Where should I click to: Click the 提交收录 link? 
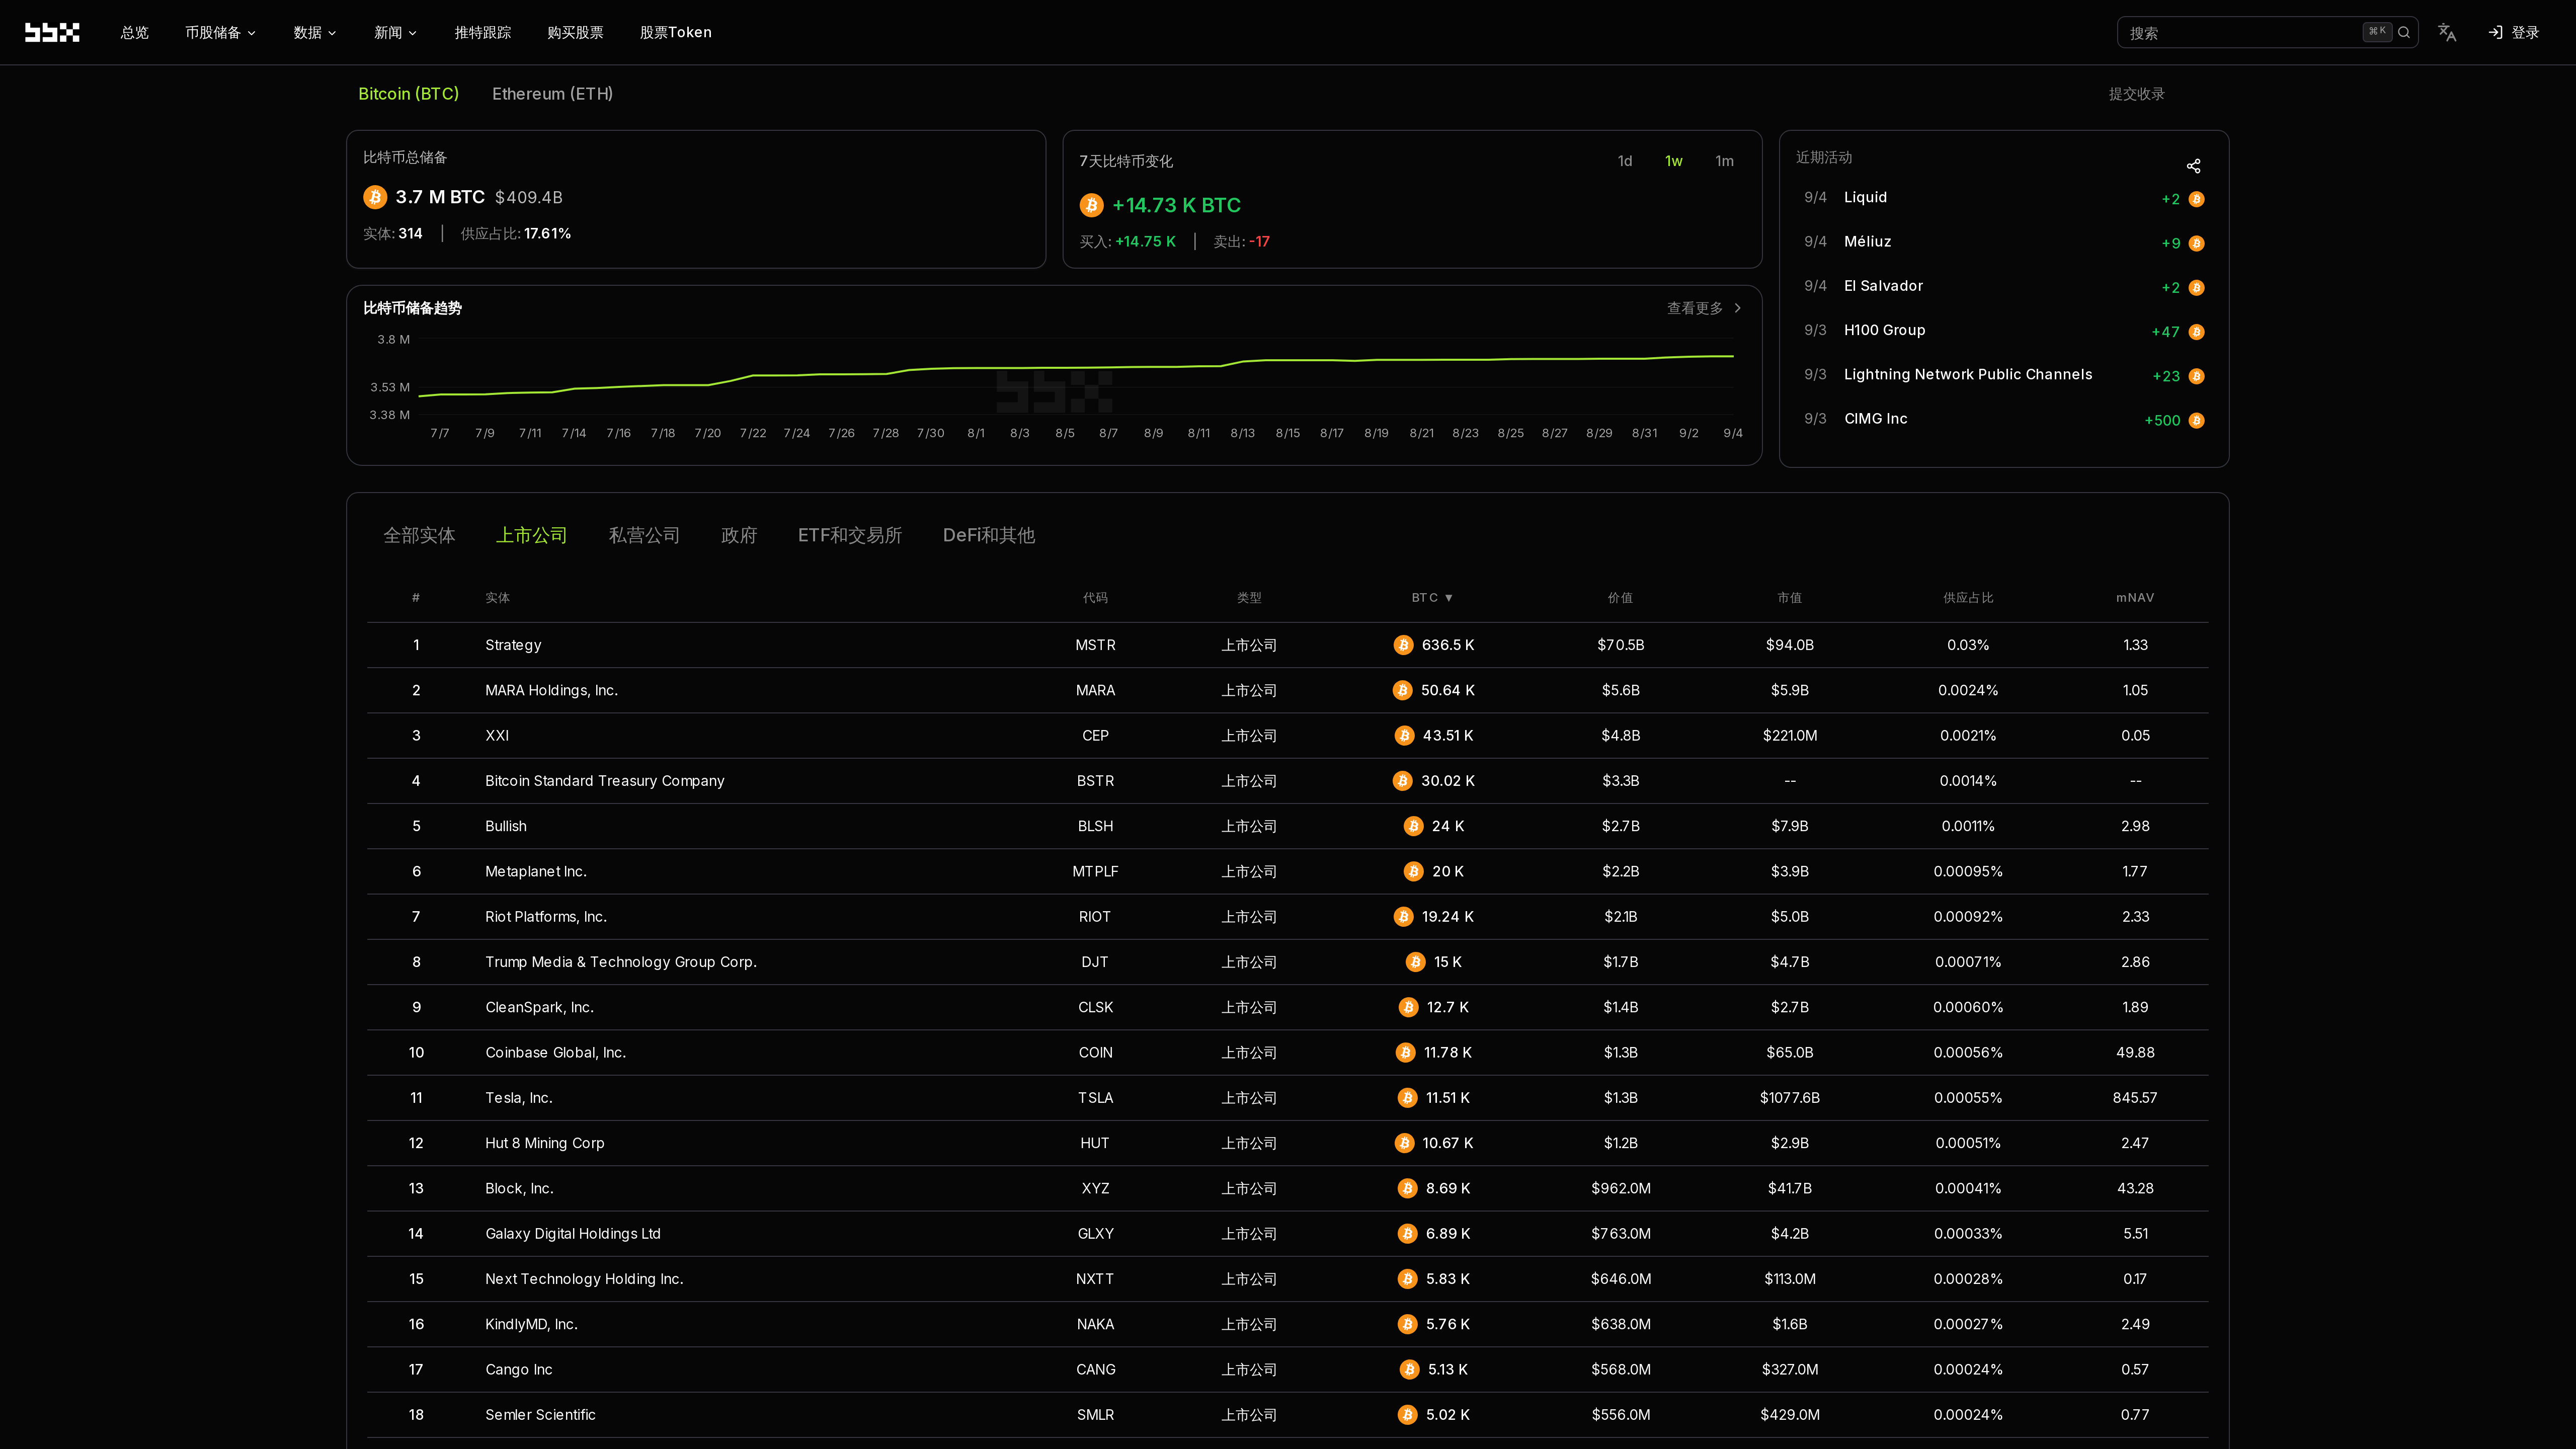pyautogui.click(x=2136, y=94)
